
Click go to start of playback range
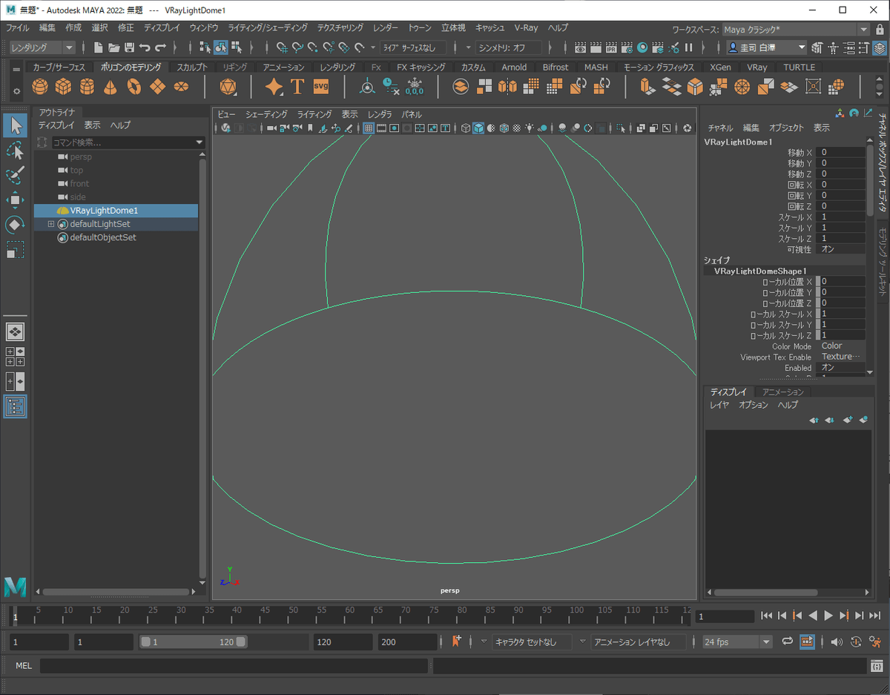[x=766, y=616]
